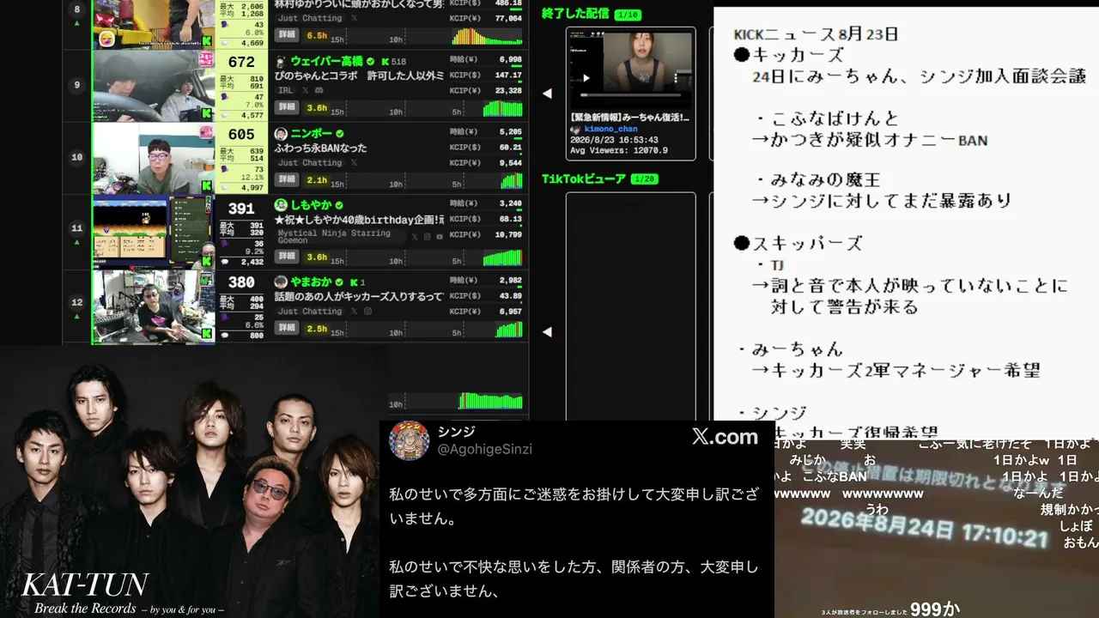
Task: Click しもやか channel avatar icon
Action: click(281, 205)
